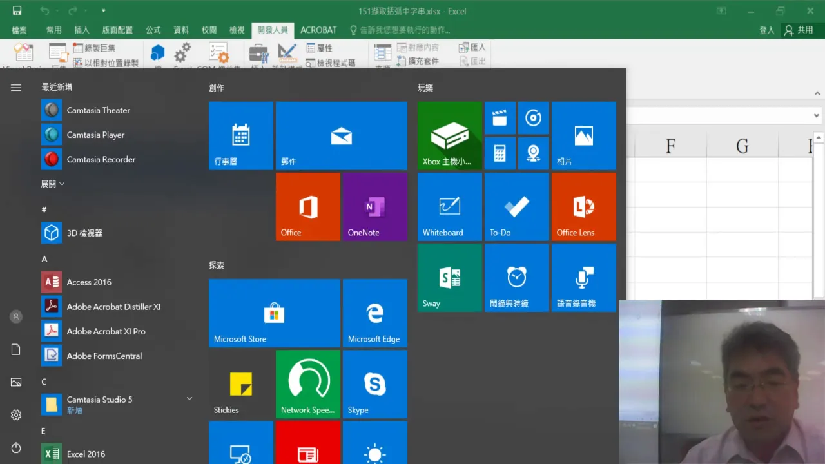The width and height of the screenshot is (825, 464).
Task: Click the Office tile
Action: [x=308, y=207]
